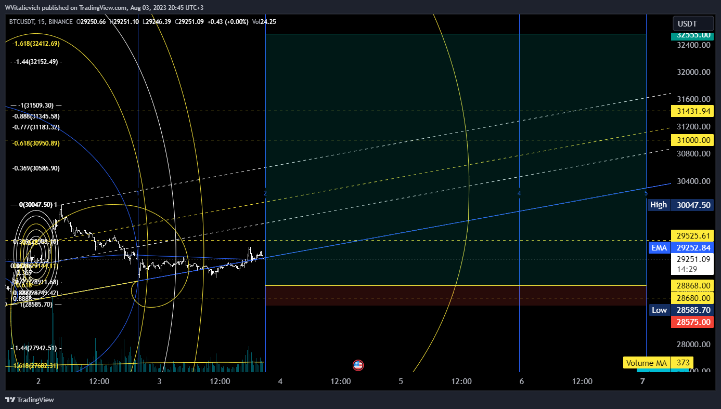Click the time zone marker numbered 2

(x=265, y=193)
